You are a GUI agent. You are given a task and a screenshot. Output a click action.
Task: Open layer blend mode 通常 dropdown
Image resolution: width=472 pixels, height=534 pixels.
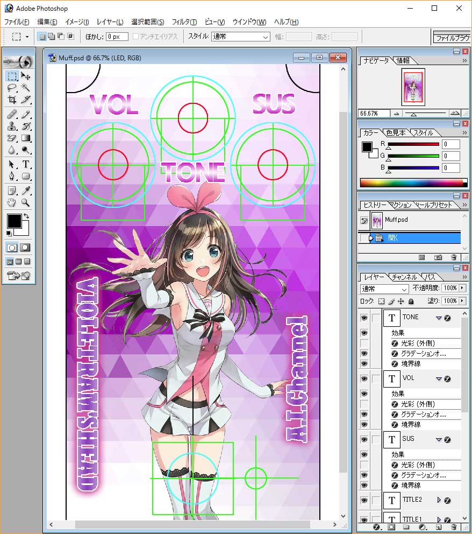[384, 289]
